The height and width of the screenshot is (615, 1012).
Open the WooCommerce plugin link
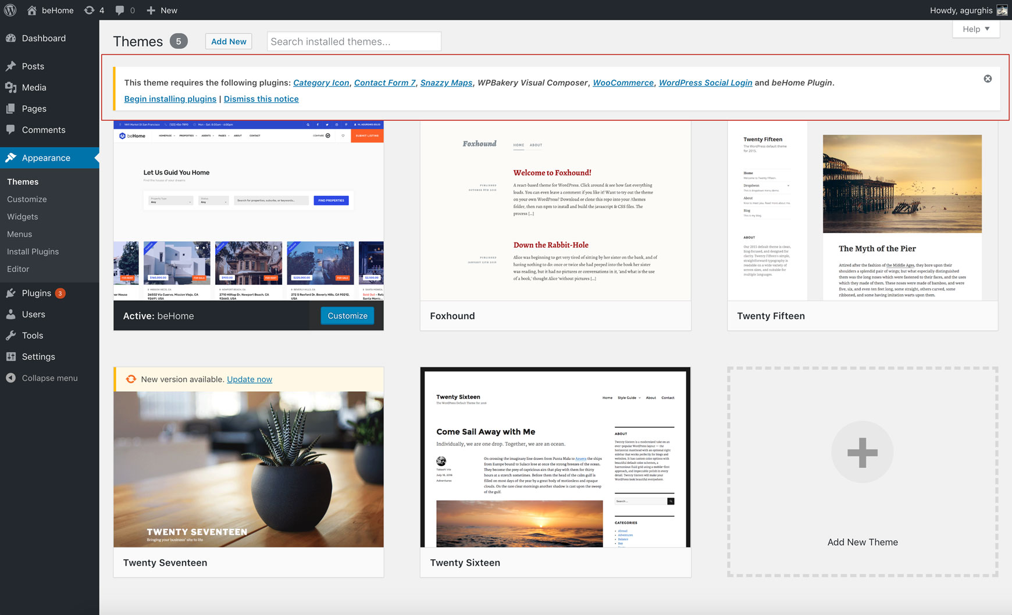tap(623, 83)
